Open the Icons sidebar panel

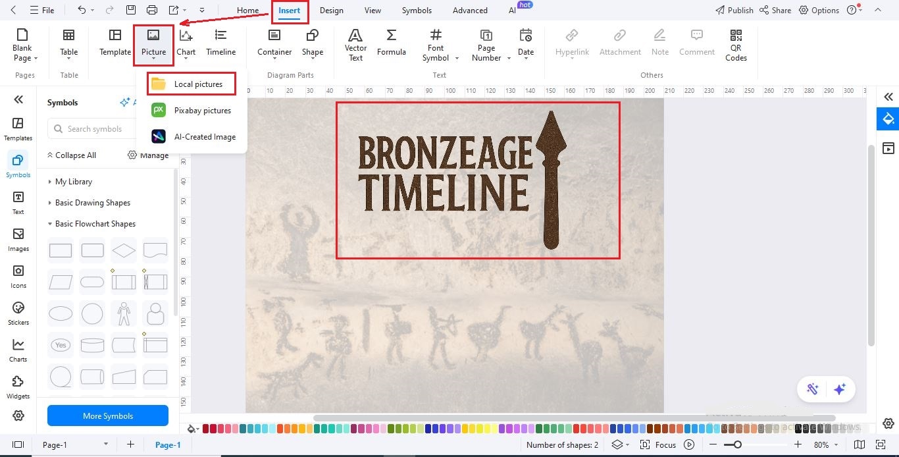[x=18, y=277]
